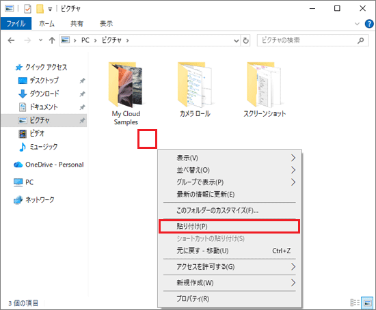The width and height of the screenshot is (376, 310).
Task: Choose プロパティ(R) in the context menu
Action: click(230, 299)
